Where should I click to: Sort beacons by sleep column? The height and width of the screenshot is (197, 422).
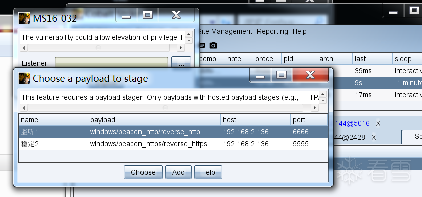click(407, 59)
